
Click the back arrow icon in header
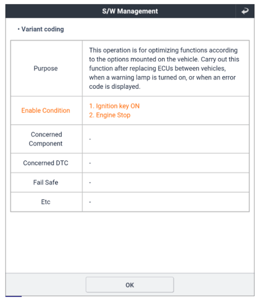(245, 11)
